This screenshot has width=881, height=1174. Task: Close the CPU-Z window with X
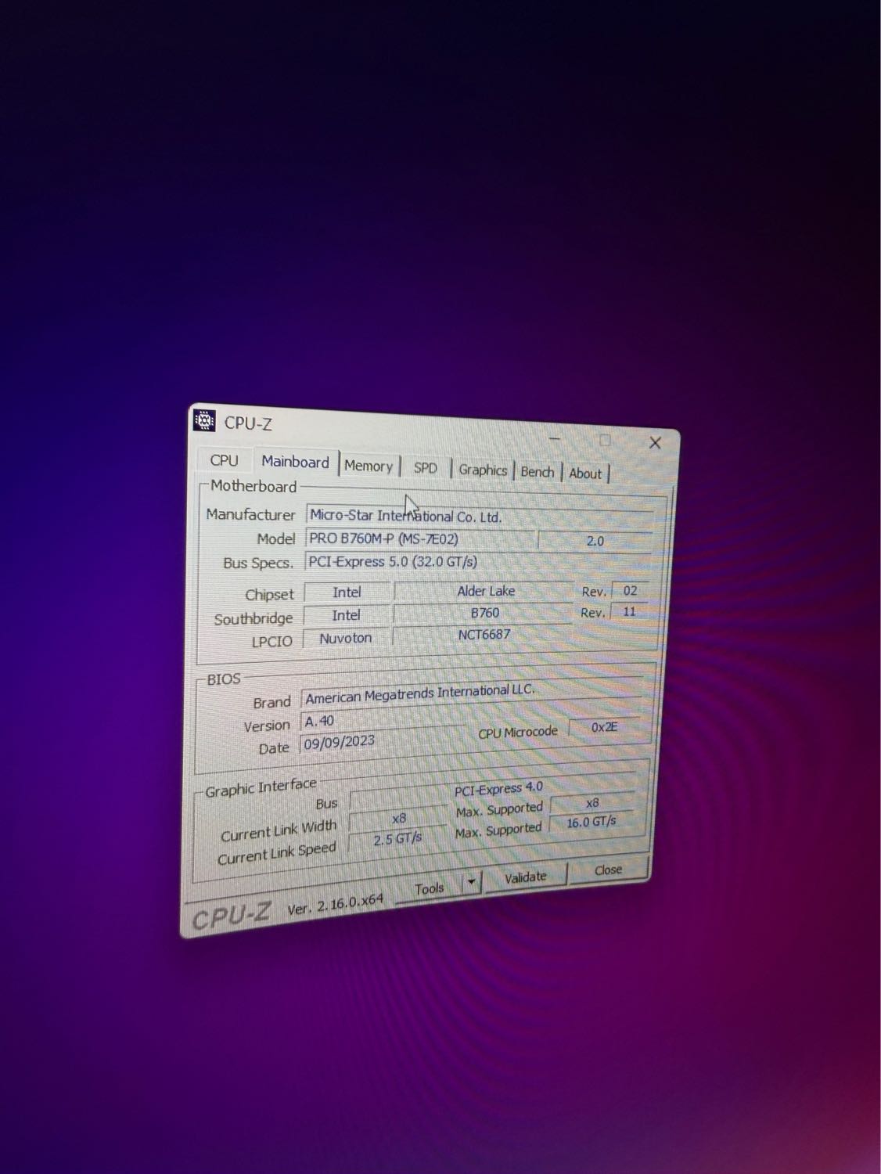(x=655, y=442)
